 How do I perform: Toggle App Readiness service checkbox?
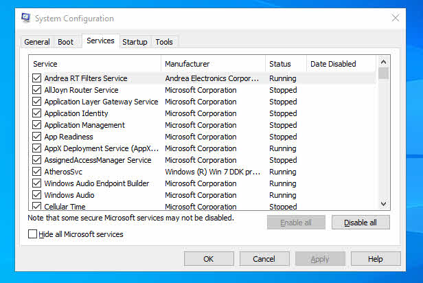pos(36,137)
